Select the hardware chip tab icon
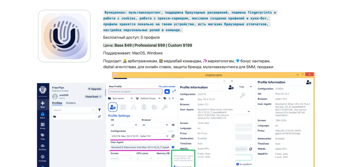 pyautogui.click(x=144, y=107)
